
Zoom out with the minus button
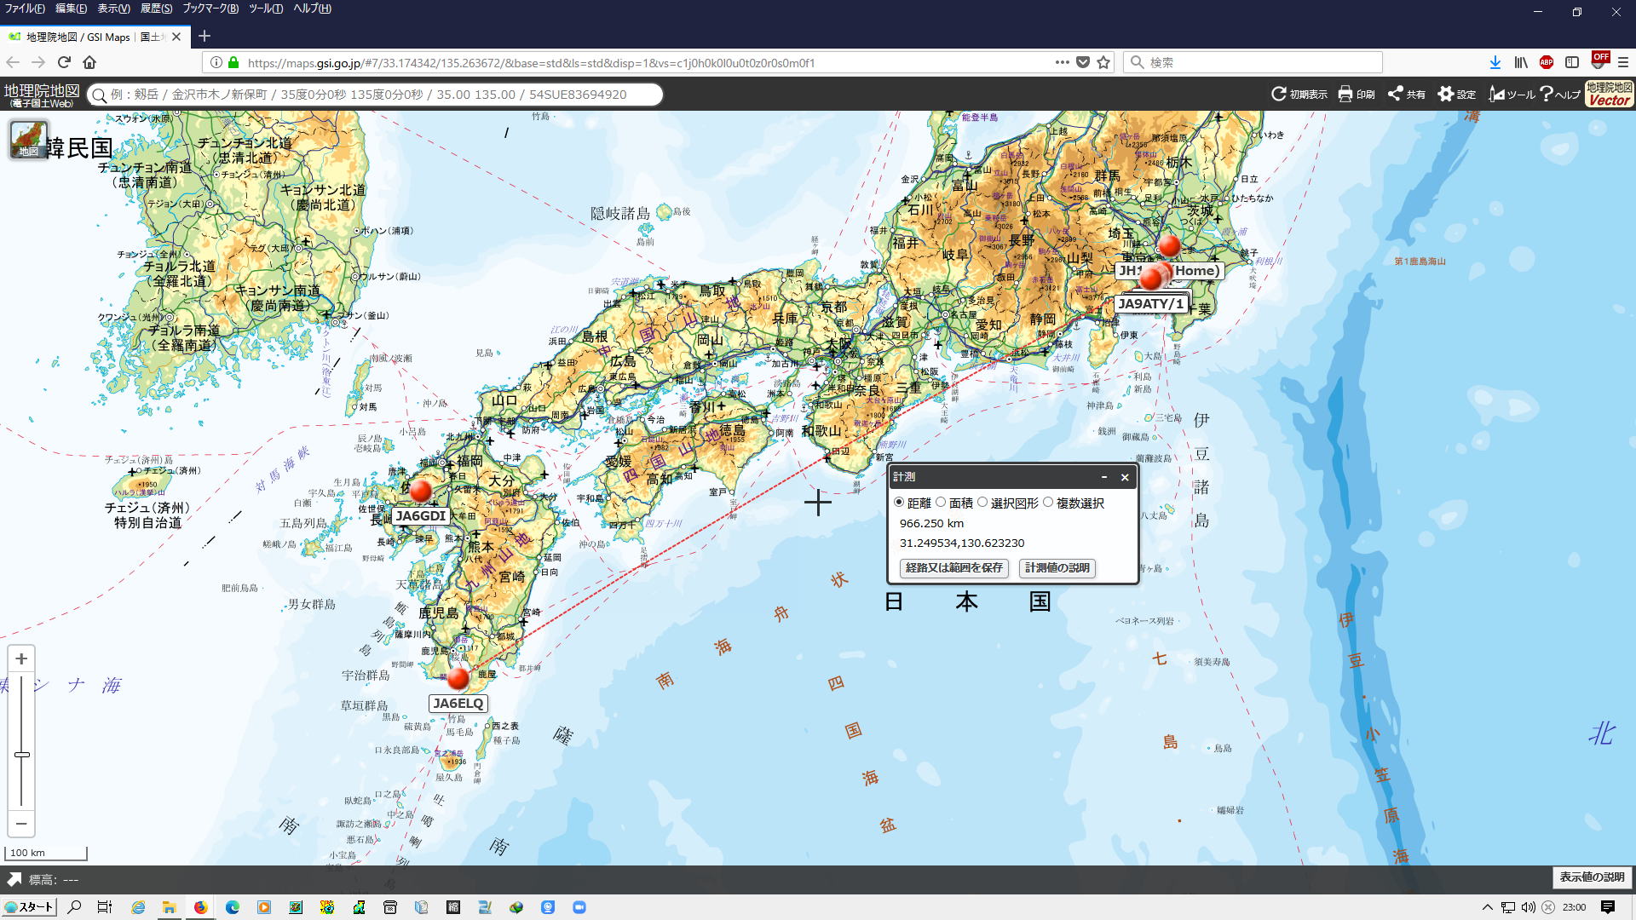click(x=21, y=823)
